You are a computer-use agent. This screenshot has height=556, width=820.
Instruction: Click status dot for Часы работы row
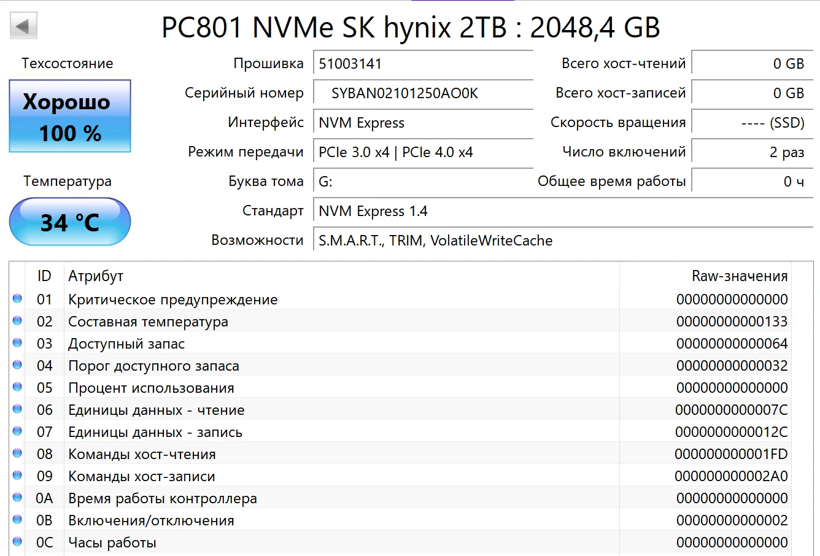click(x=17, y=542)
